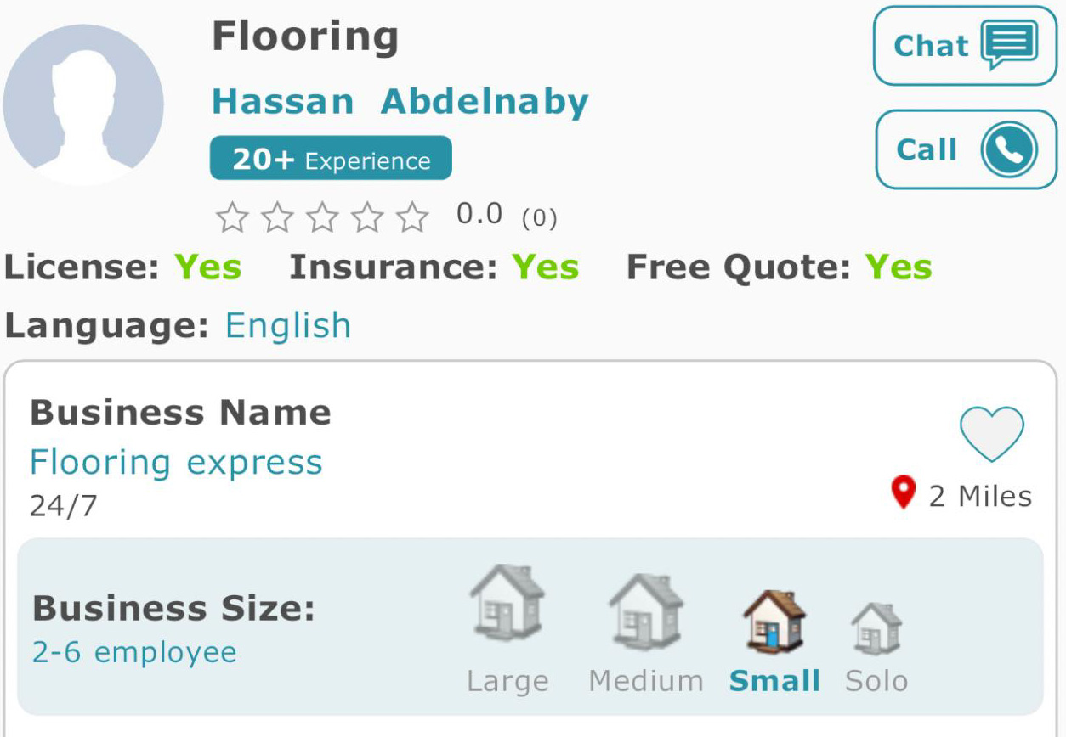Select the 2-6 employee size text
The width and height of the screenshot is (1066, 737).
point(133,652)
